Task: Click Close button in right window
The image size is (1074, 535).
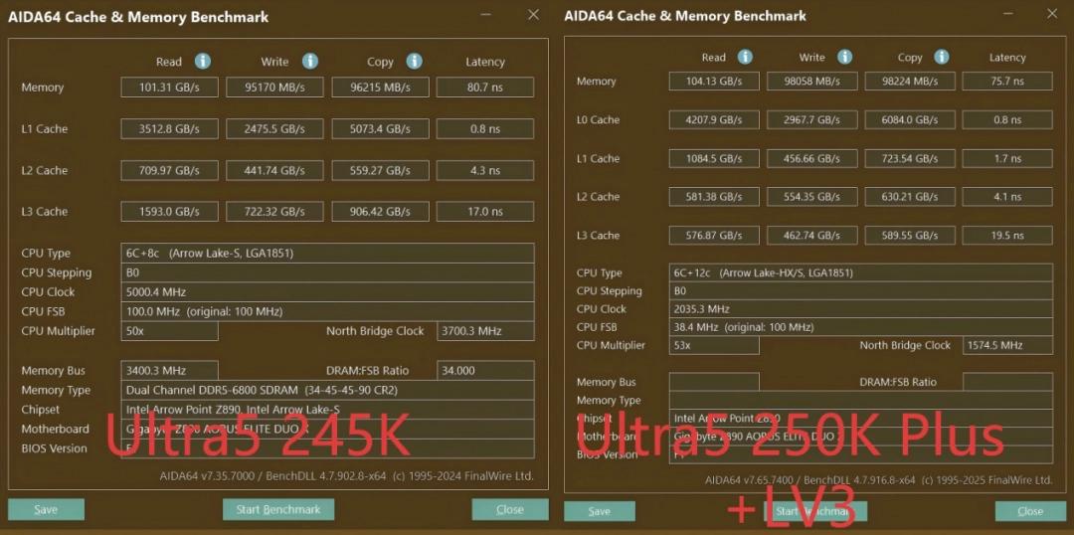Action: tap(1030, 512)
